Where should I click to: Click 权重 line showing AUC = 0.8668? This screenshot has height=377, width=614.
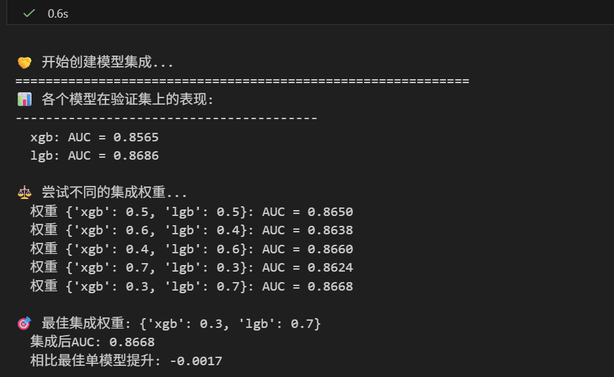click(x=192, y=286)
